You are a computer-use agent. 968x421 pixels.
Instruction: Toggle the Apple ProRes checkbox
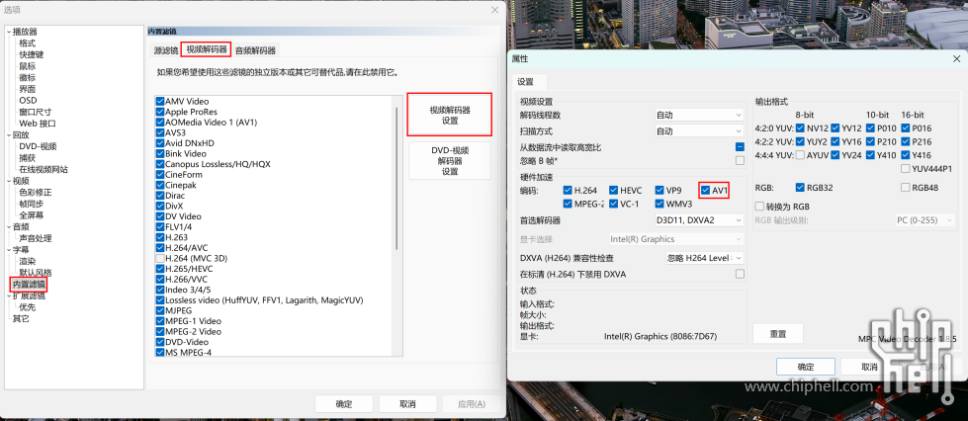[160, 112]
